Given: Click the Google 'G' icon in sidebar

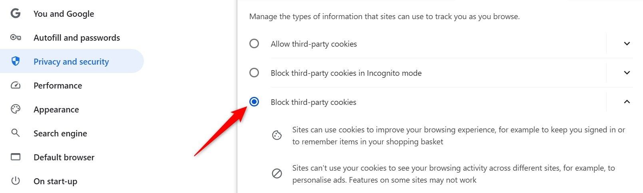Looking at the screenshot, I should coord(16,14).
